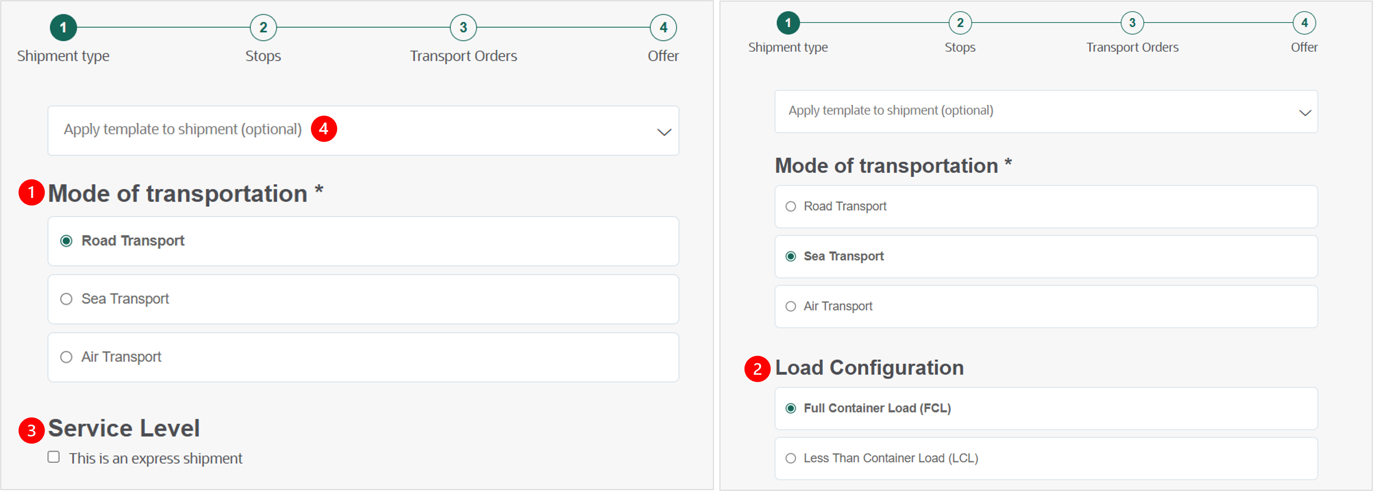
Task: Click the Service Level heading
Action: (x=124, y=429)
